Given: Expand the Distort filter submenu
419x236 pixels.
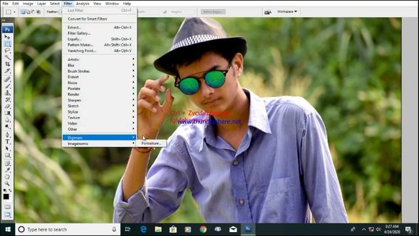Looking at the screenshot, I should click(x=100, y=77).
